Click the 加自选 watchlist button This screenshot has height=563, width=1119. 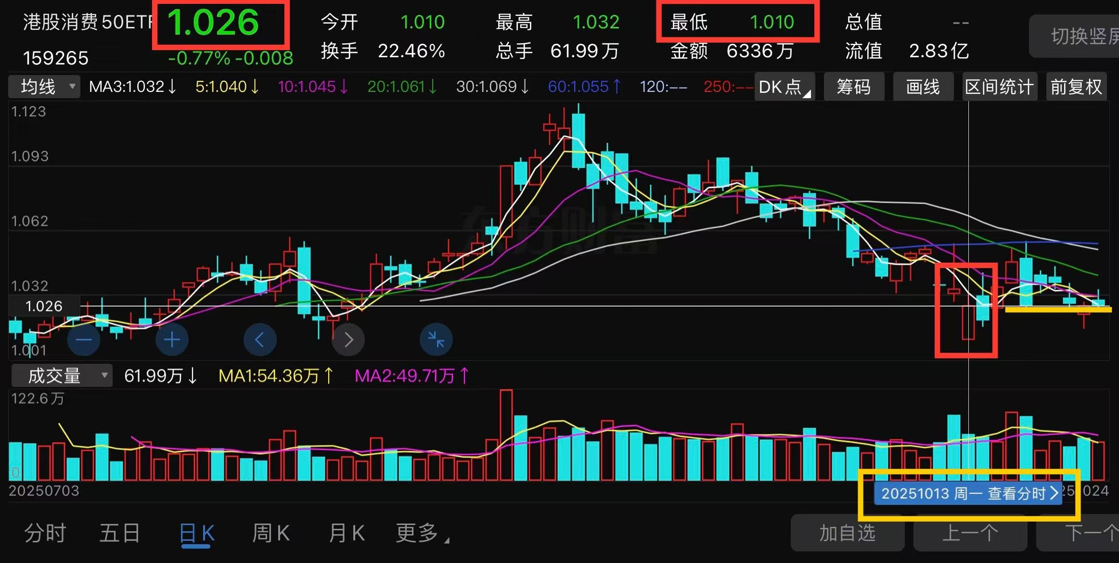[x=847, y=534]
